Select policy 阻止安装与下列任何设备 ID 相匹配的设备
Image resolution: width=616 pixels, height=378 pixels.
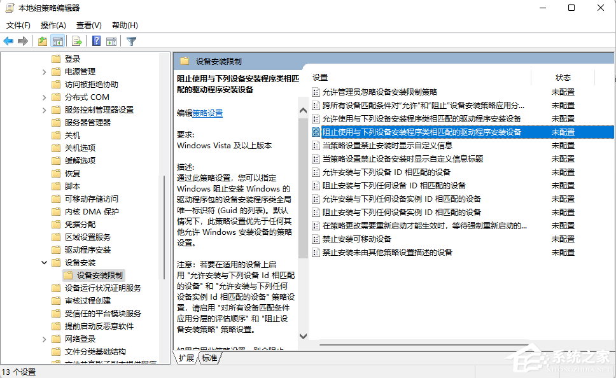(394, 185)
